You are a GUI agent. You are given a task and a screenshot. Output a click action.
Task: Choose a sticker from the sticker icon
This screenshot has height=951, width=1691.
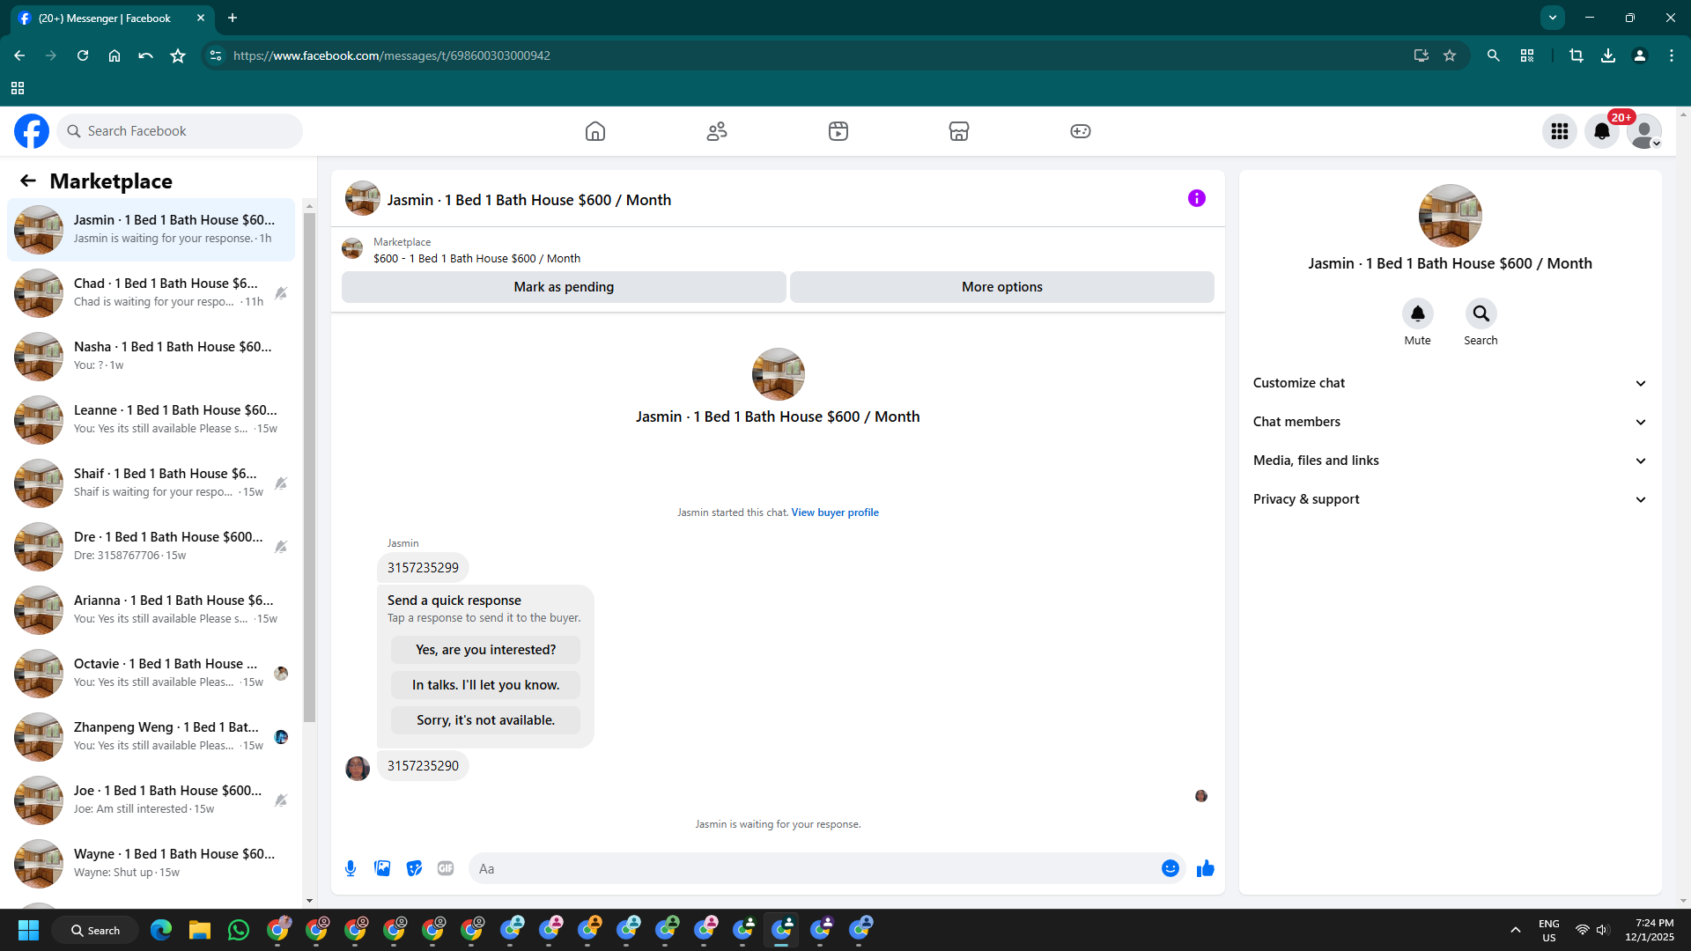pyautogui.click(x=414, y=868)
